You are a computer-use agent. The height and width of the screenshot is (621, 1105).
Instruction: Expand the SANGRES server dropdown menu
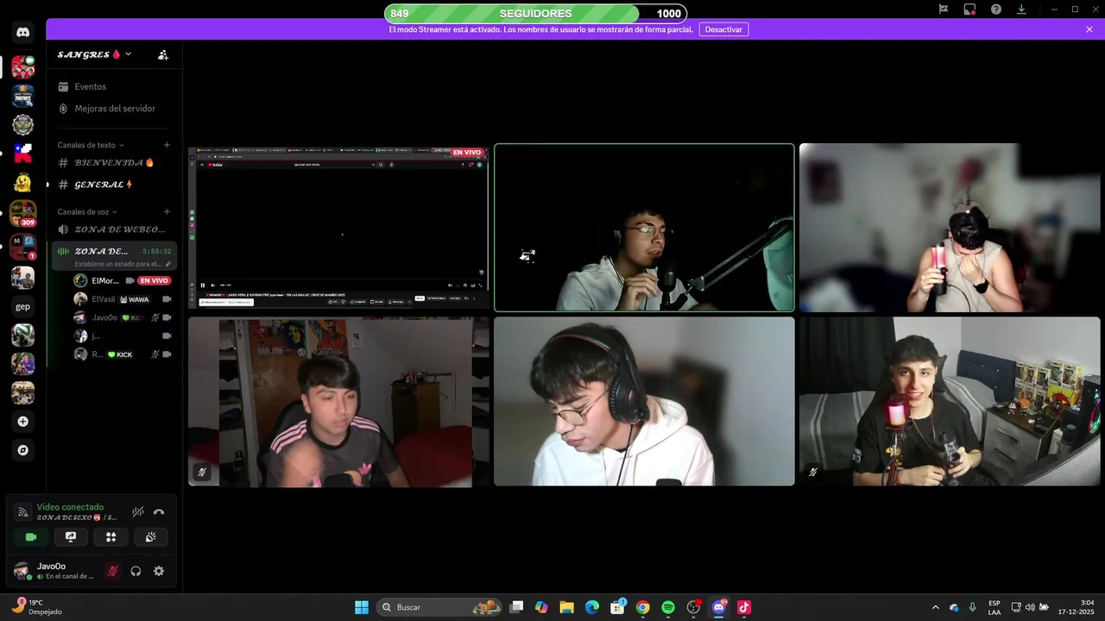click(x=128, y=54)
